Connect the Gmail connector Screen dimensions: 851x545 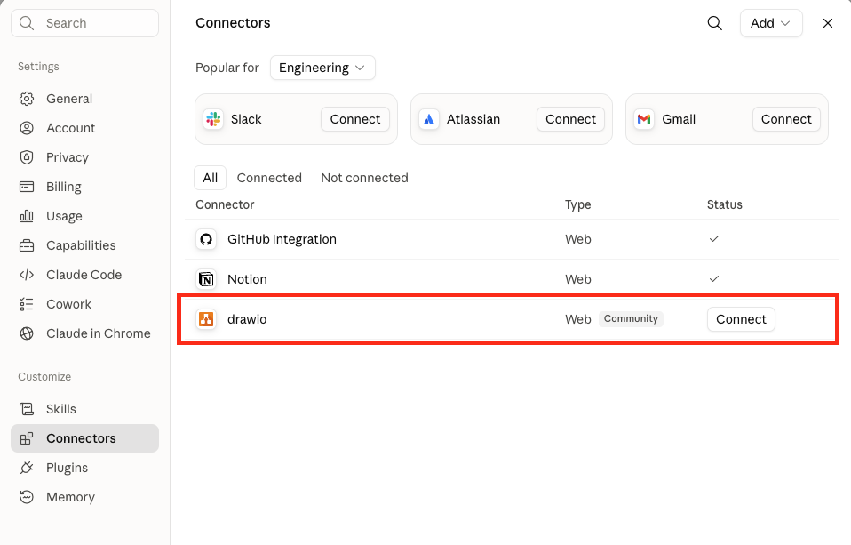[x=786, y=119]
